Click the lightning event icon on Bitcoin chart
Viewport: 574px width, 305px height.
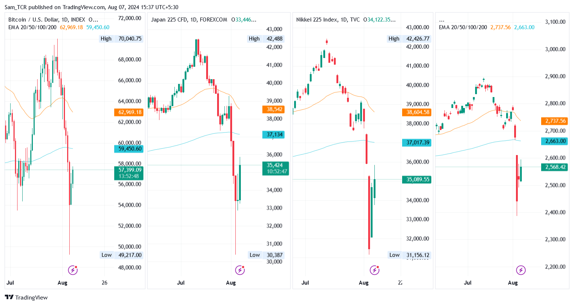(73, 270)
